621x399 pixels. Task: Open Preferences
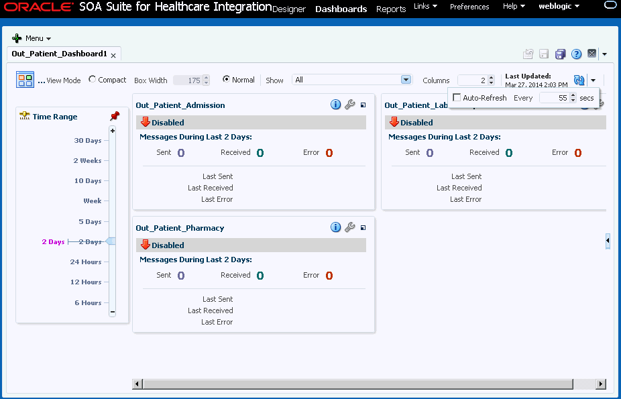(469, 7)
